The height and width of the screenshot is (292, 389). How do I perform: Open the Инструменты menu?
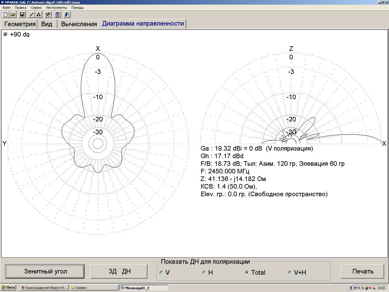[57, 8]
